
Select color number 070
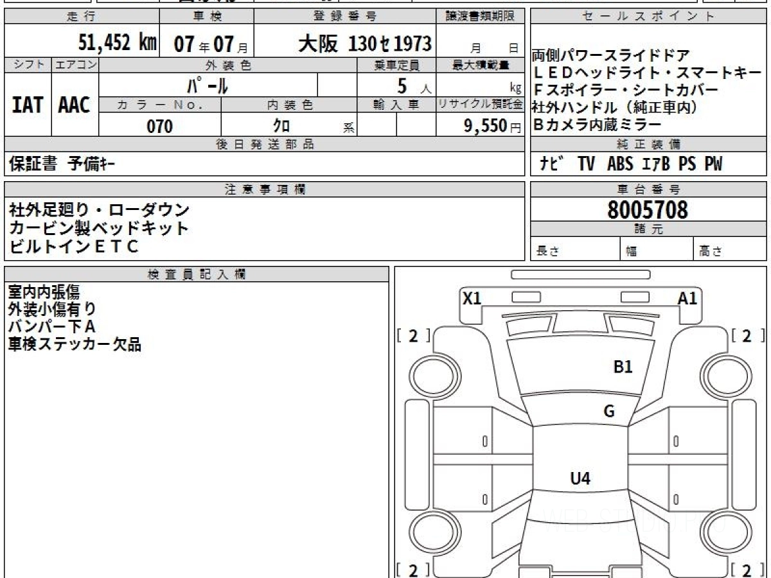point(160,126)
